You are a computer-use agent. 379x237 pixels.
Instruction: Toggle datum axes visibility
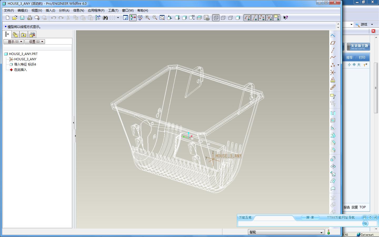coord(255,18)
